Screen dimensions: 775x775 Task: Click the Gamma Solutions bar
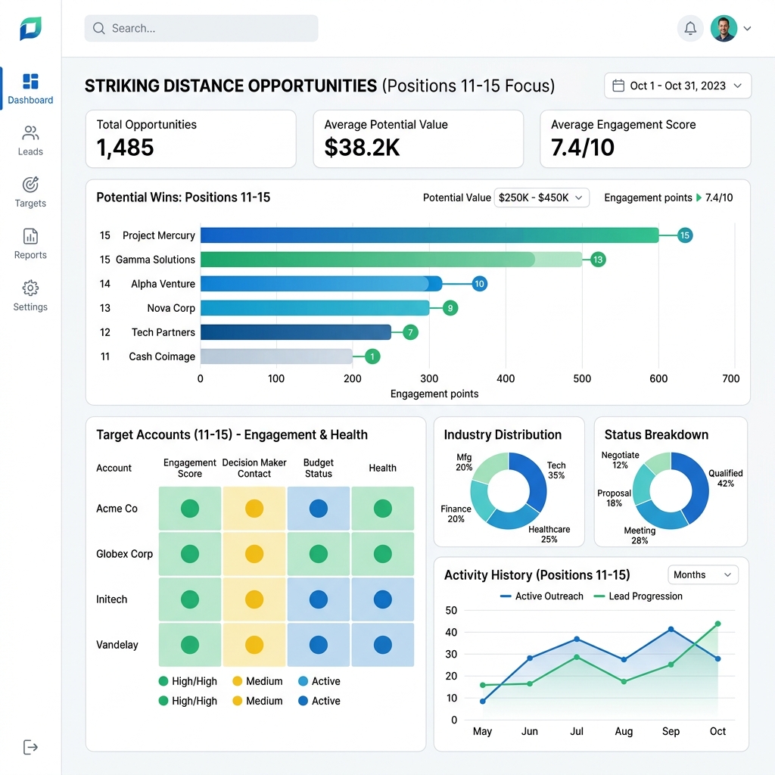[391, 260]
